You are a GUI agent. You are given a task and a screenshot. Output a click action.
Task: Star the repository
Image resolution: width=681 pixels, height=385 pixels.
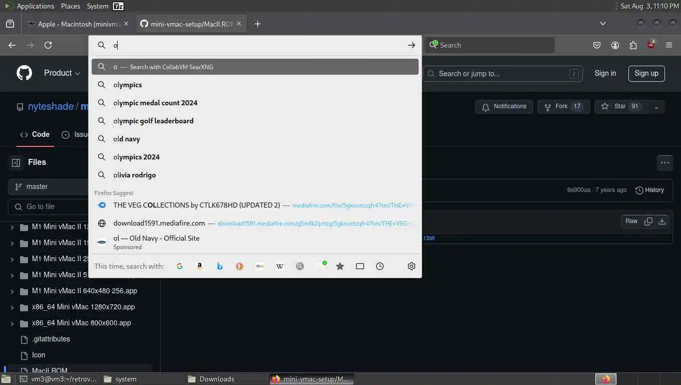[620, 107]
